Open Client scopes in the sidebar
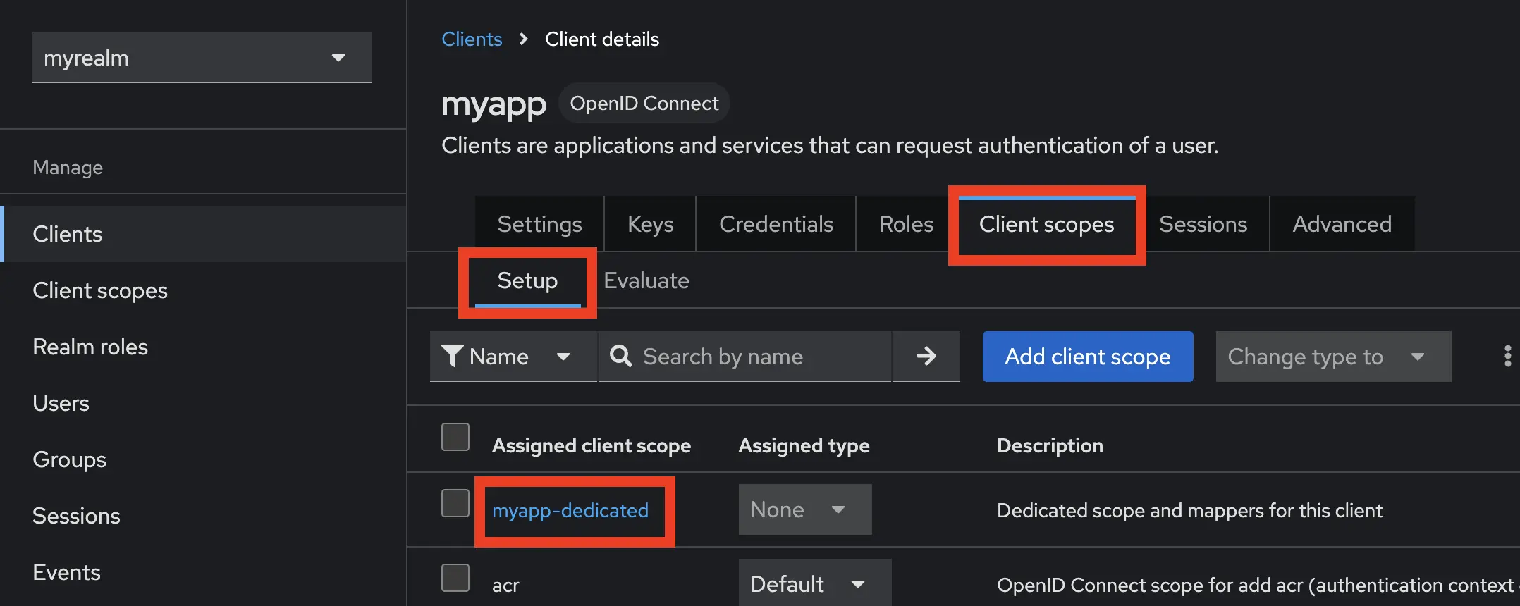1520x606 pixels. point(204,290)
